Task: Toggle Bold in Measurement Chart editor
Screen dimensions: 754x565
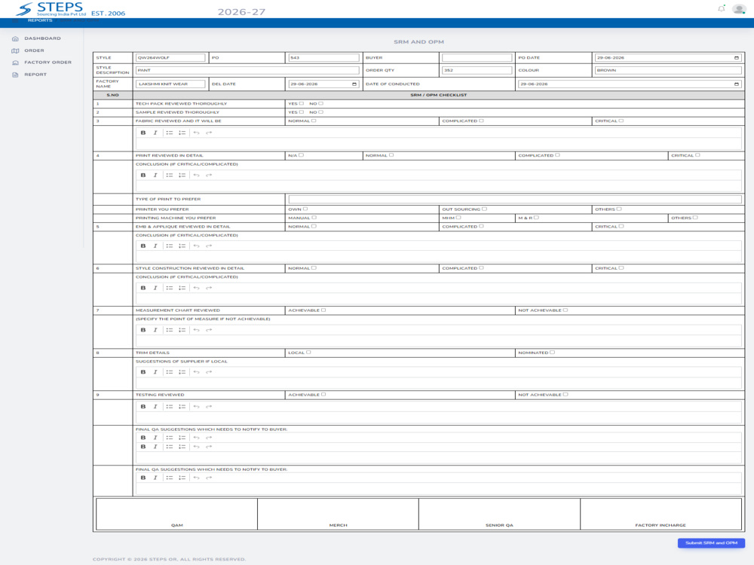Action: click(143, 330)
